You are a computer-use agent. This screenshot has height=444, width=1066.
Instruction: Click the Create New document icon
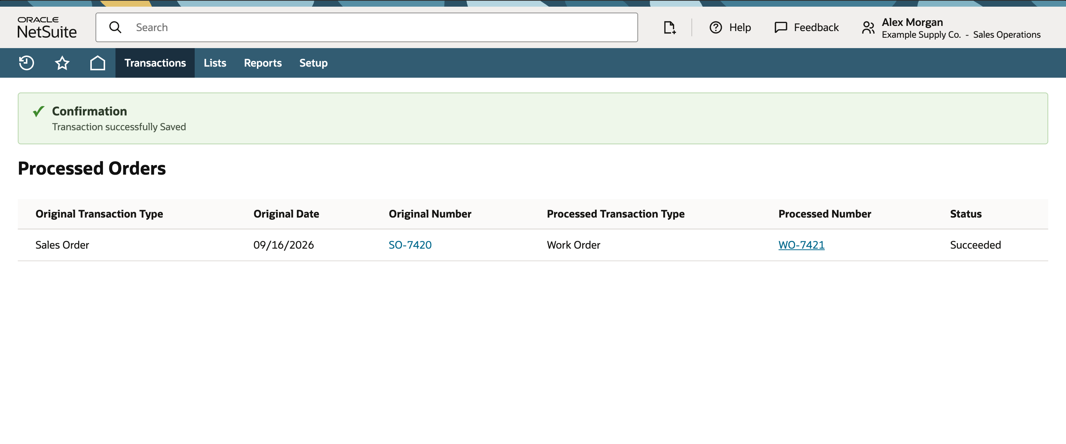(670, 27)
